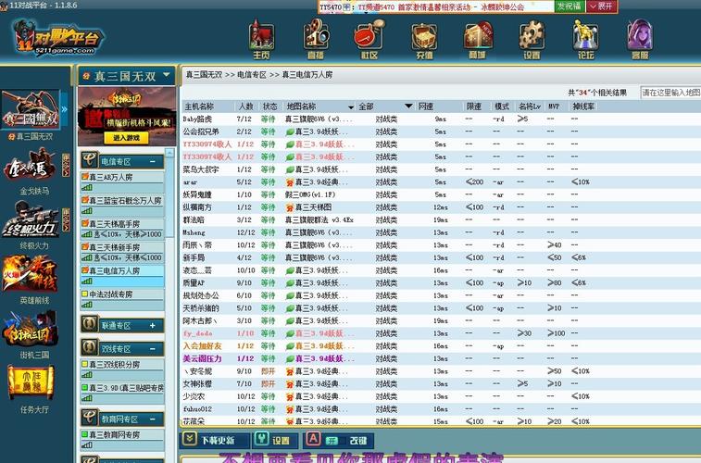Select room 真三双线积分房

[122, 369]
